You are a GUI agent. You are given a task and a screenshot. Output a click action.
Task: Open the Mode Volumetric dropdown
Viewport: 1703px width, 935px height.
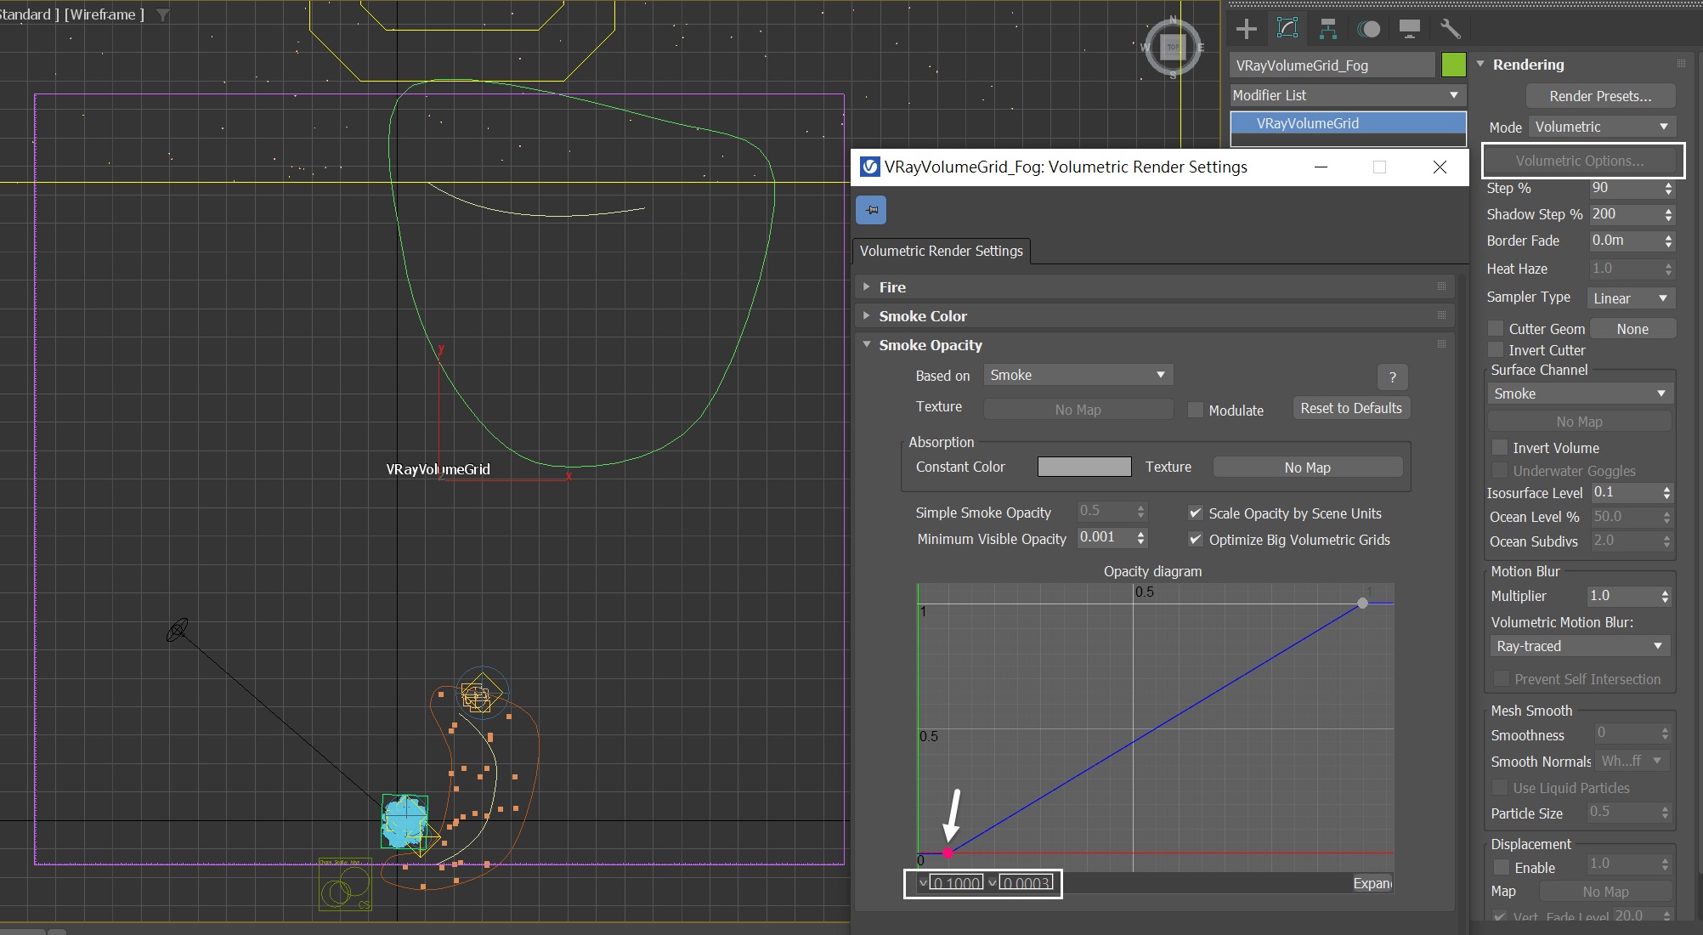point(1602,127)
